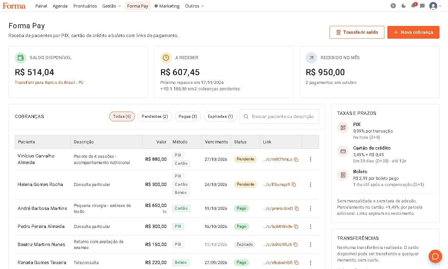
Task: Open the Marketing menu item
Action: tap(167, 6)
